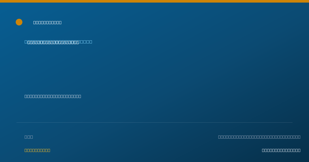
Task: Click the orange accent bar along the top
Action: [x=154, y=1]
